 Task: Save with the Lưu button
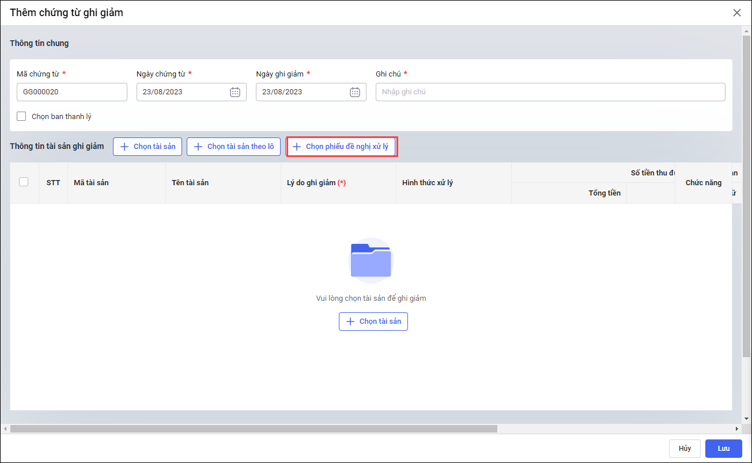pyautogui.click(x=723, y=449)
